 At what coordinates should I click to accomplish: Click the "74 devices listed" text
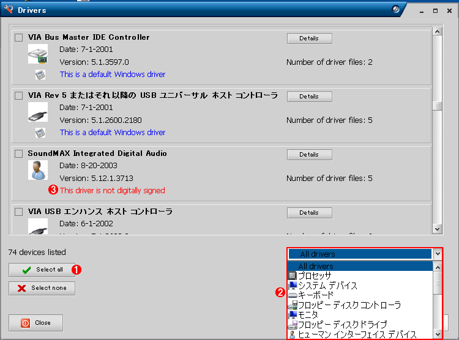[x=37, y=252]
